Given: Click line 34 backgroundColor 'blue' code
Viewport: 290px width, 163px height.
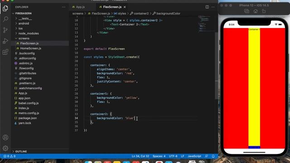Looking at the screenshot, I should [x=116, y=118].
